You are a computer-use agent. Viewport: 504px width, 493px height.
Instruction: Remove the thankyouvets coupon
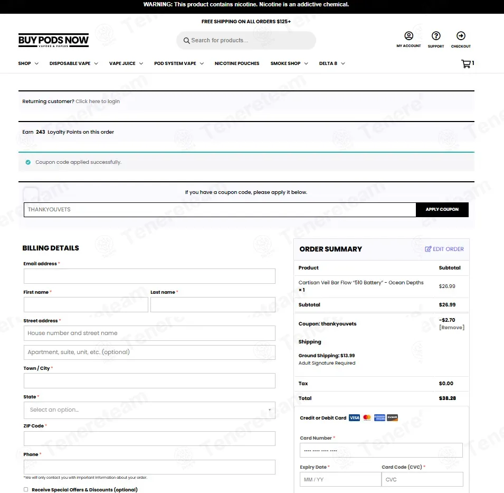coord(452,327)
